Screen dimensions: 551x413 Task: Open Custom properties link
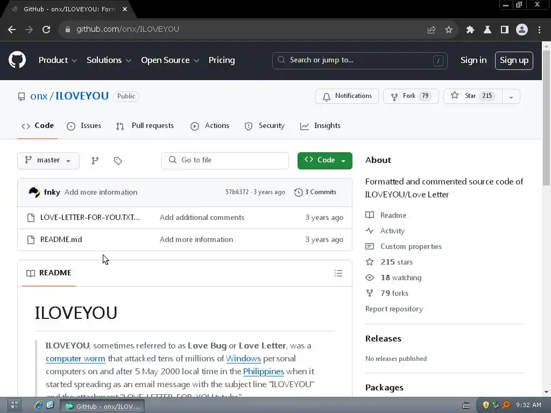(404, 246)
